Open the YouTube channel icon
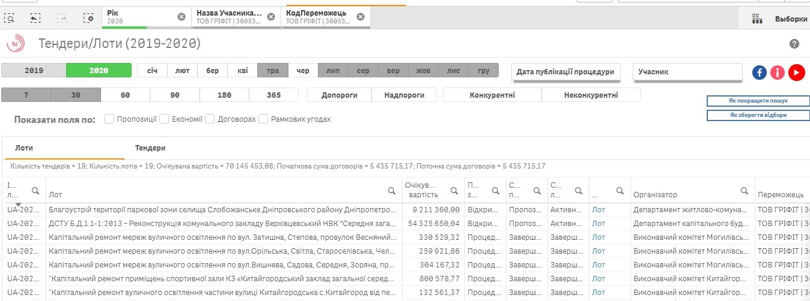The height and width of the screenshot is (301, 810). click(797, 72)
